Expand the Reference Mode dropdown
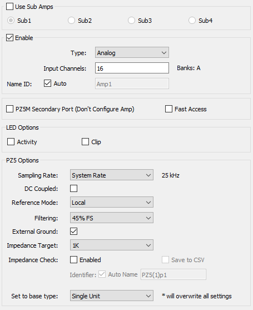253x310 pixels. point(112,202)
